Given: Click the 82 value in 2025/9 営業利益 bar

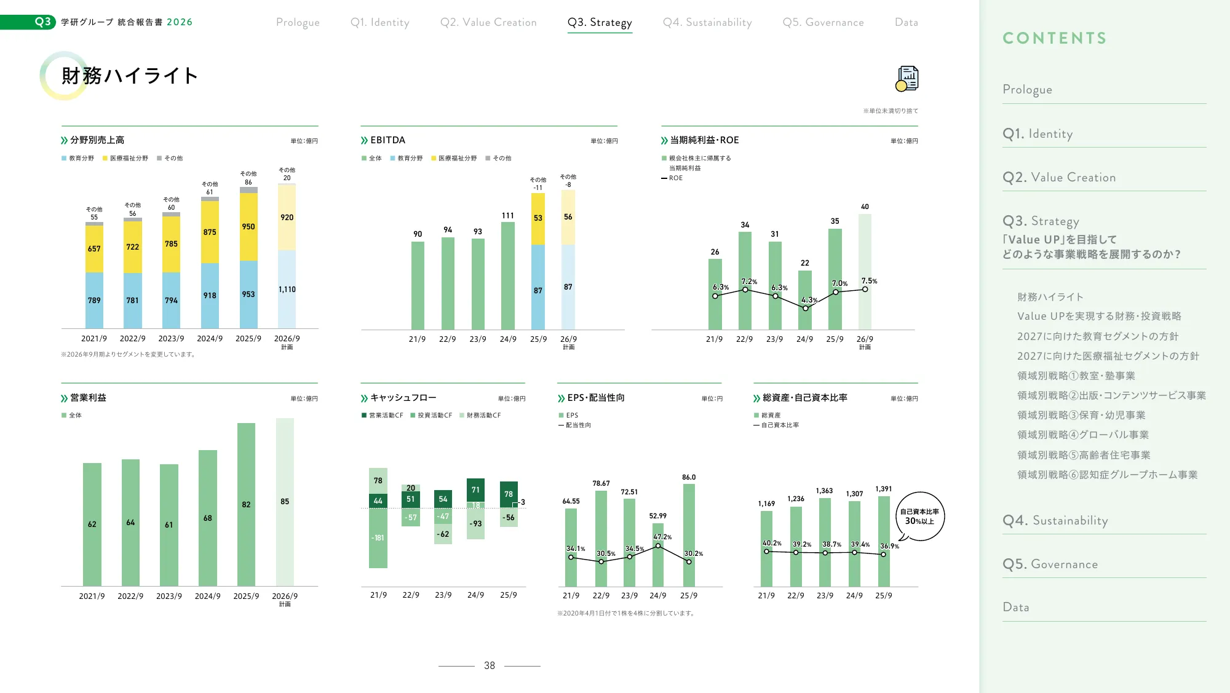Looking at the screenshot, I should 246,505.
